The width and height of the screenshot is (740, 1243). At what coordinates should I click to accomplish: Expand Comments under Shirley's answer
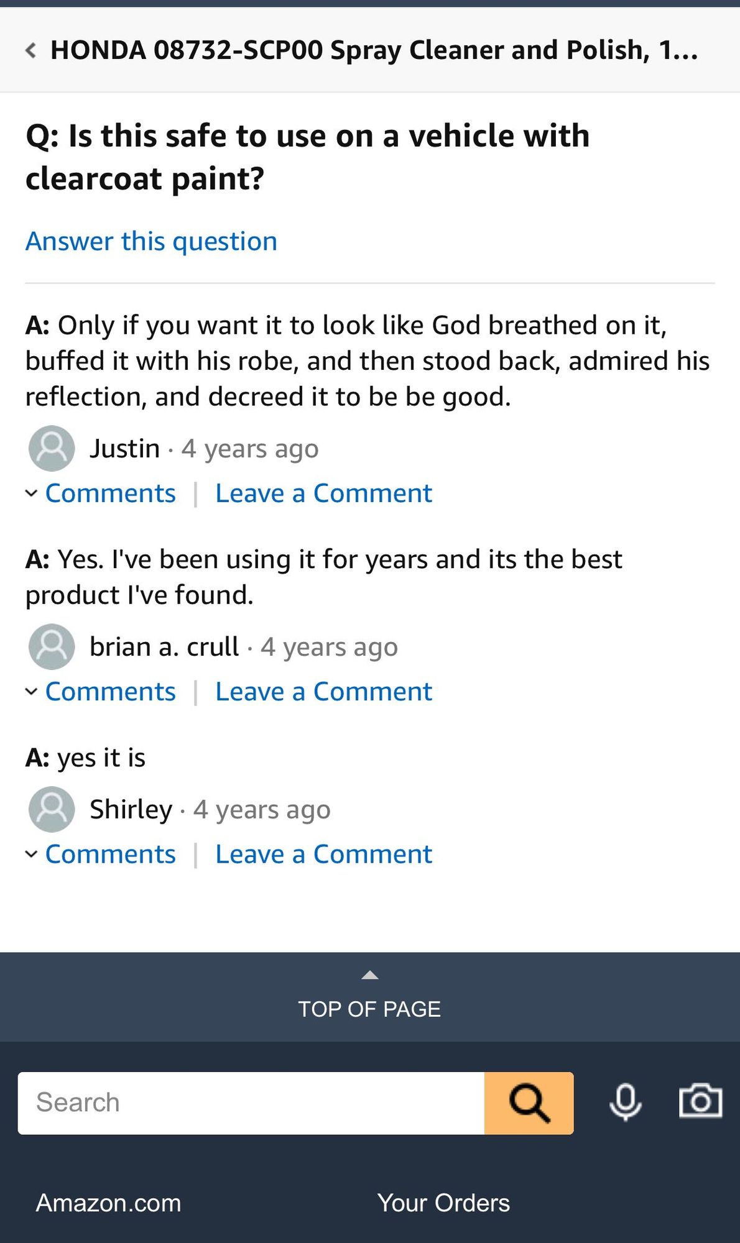[x=110, y=855]
